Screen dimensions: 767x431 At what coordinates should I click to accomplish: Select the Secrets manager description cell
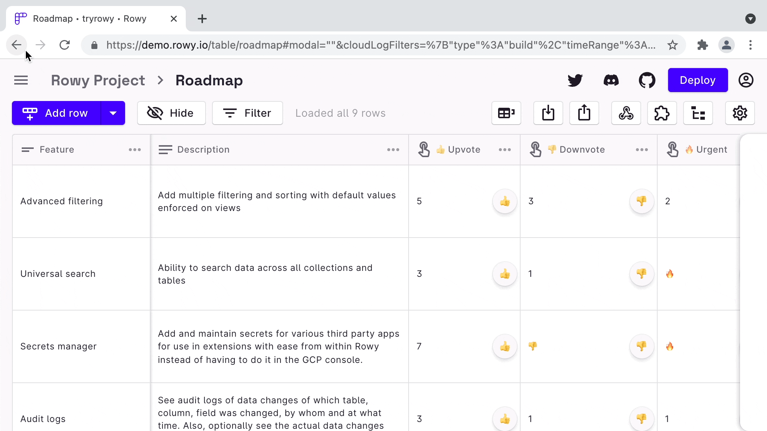click(279, 346)
